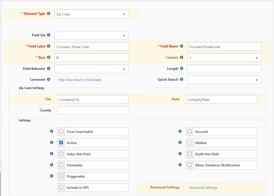This screenshot has height=196, width=274.
Task: Expand the Quick Search dropdown
Action: (x=224, y=80)
